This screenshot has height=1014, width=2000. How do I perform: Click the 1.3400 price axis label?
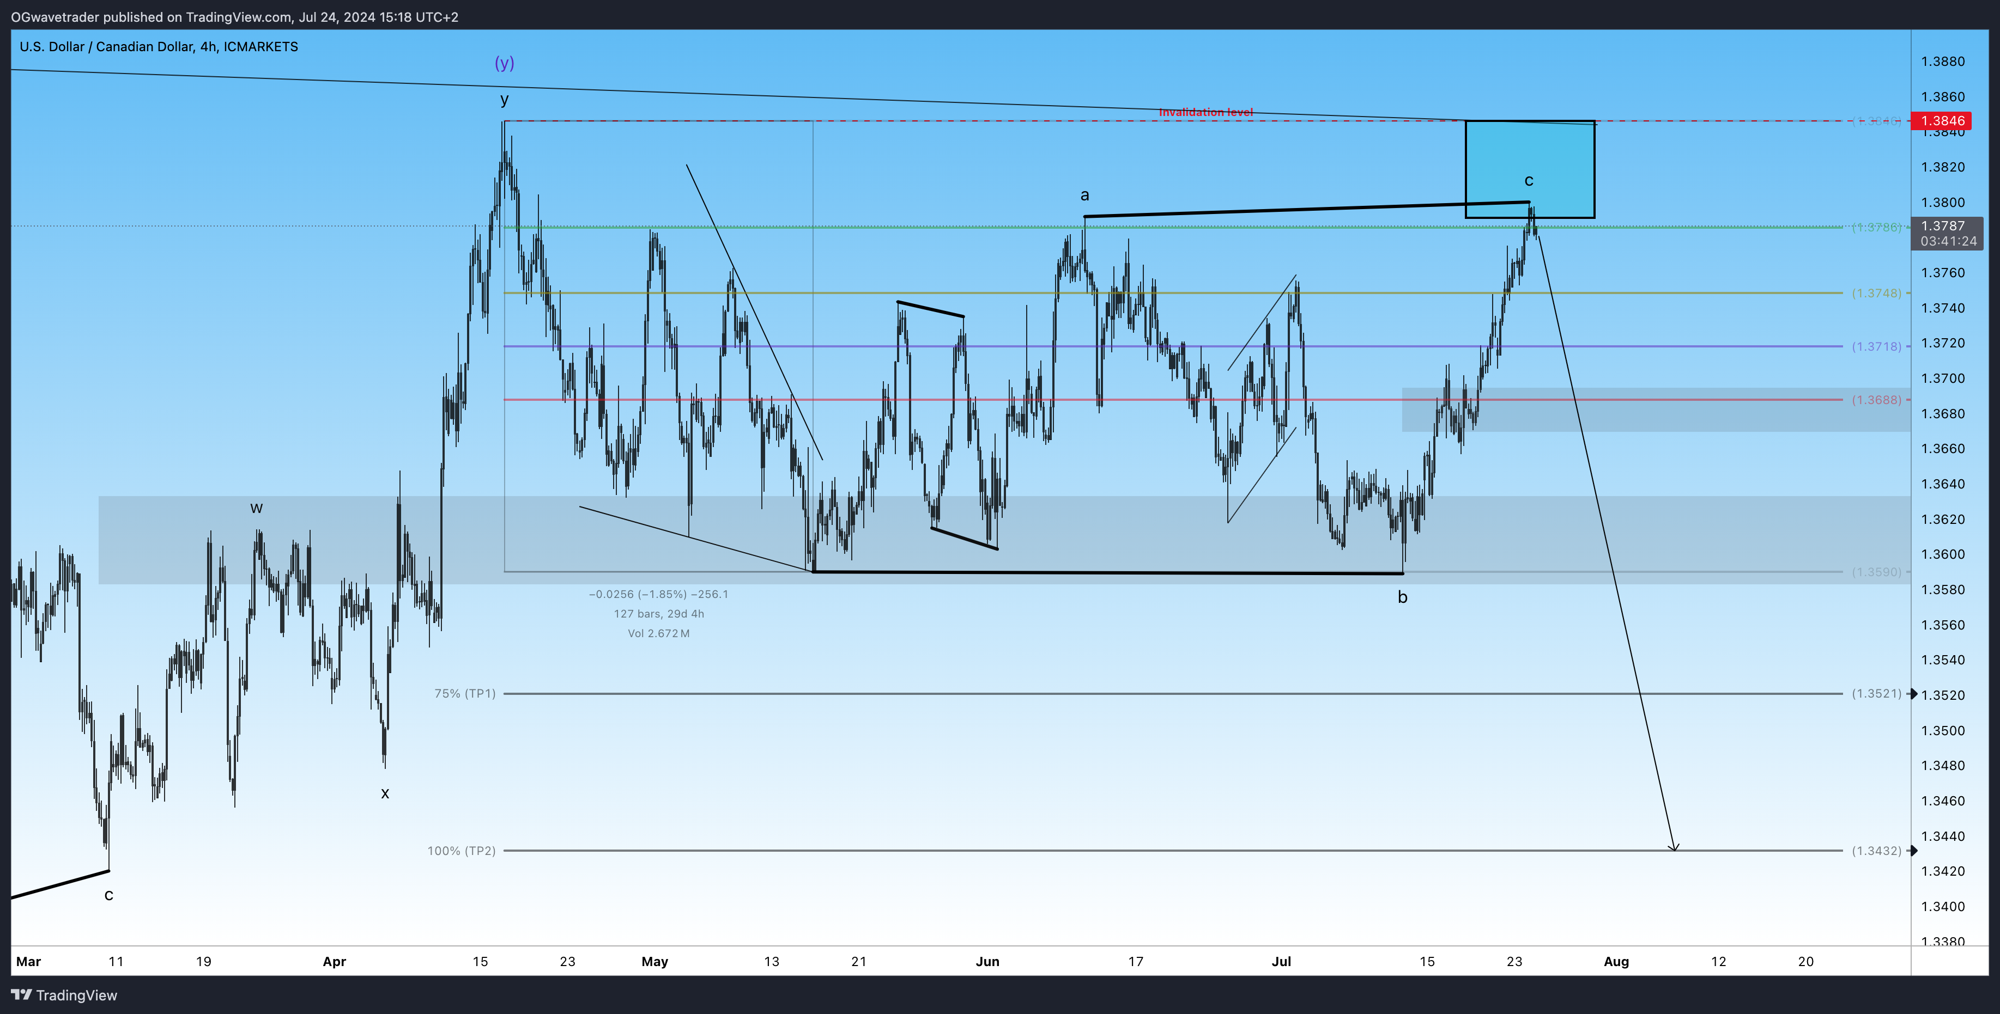(1943, 907)
